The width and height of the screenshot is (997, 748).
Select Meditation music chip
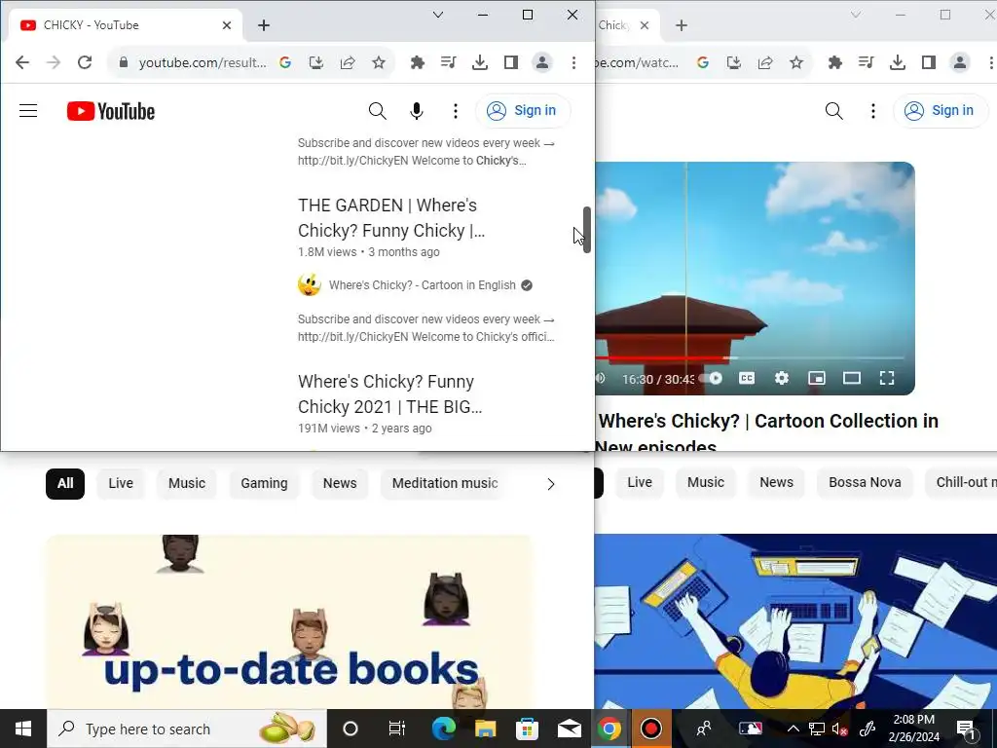[444, 483]
